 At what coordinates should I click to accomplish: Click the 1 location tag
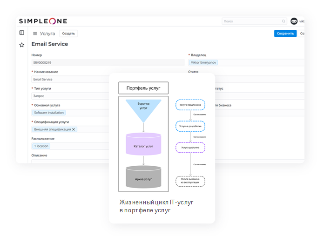pos(41,146)
